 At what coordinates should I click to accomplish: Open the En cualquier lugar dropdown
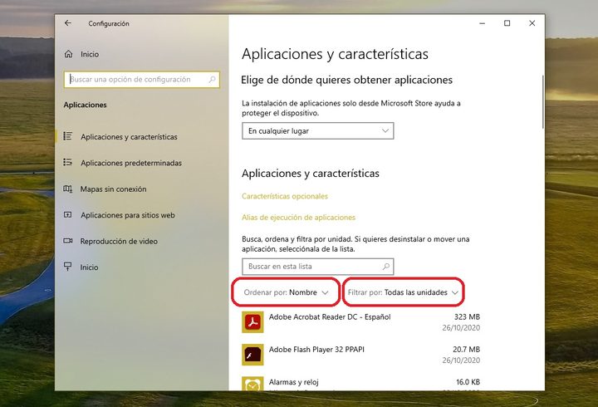pyautogui.click(x=317, y=131)
